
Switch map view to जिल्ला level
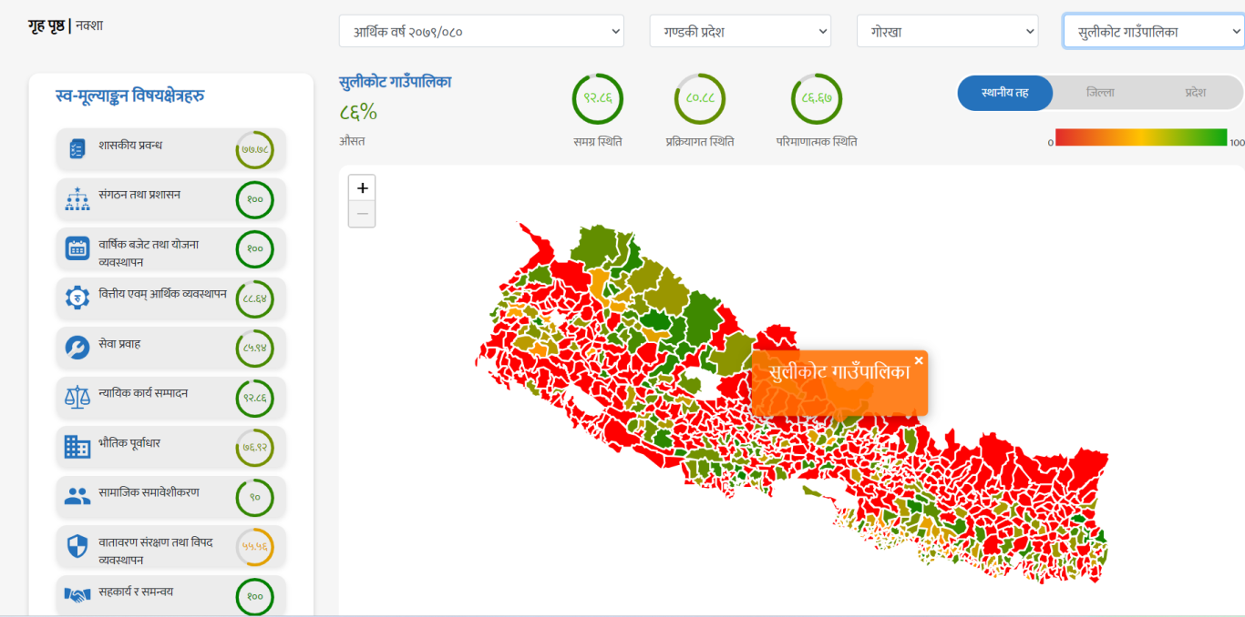(x=1100, y=93)
